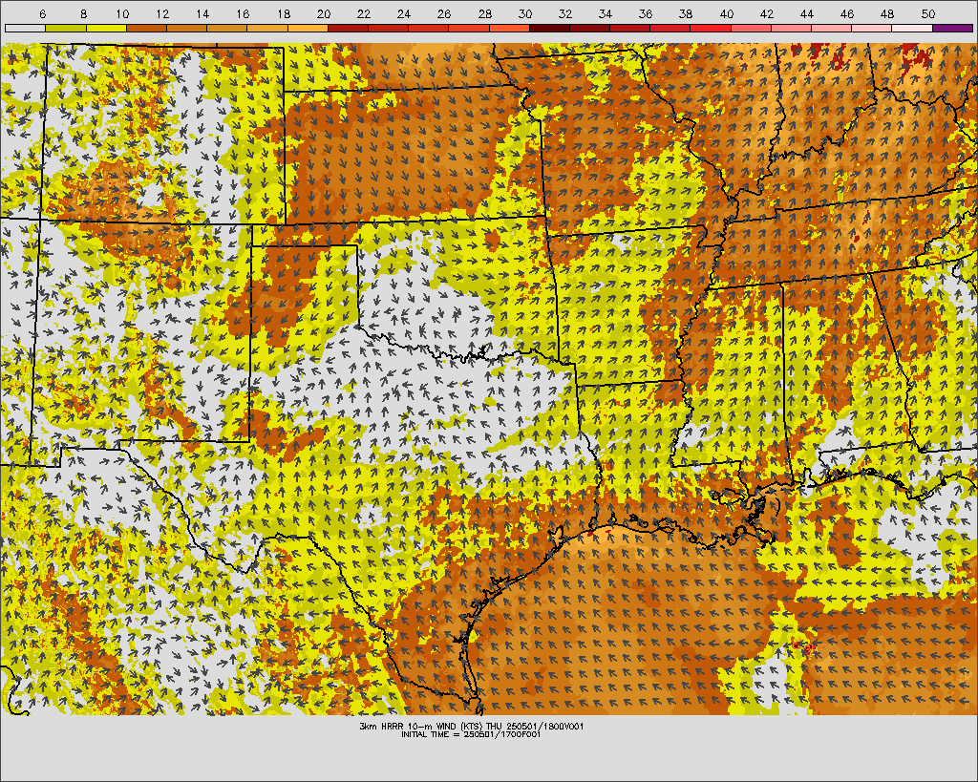
Task: Click the swatch between labels 16 and 18
Action: point(267,28)
